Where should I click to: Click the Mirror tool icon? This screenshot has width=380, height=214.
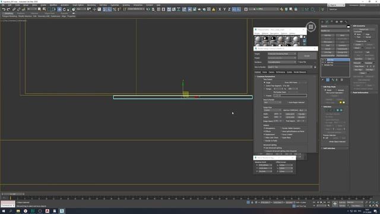(x=148, y=10)
